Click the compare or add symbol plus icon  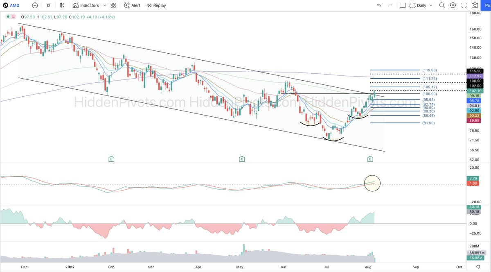pyautogui.click(x=35, y=5)
